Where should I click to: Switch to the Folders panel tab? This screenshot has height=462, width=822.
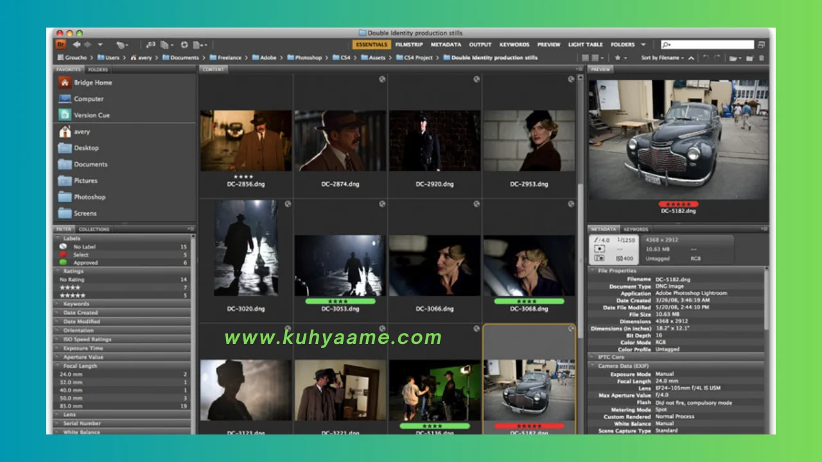coord(98,69)
